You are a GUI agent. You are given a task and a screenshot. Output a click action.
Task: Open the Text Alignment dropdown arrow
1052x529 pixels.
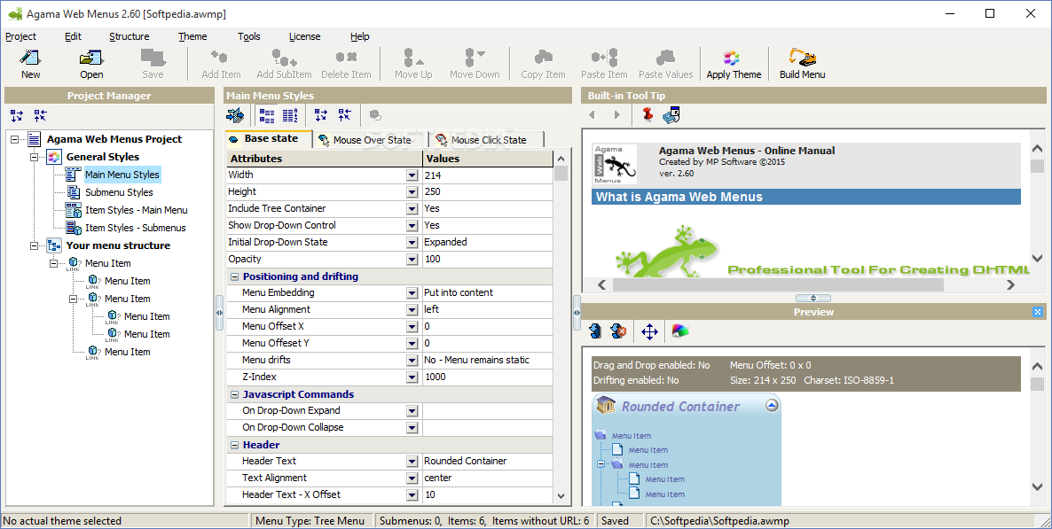(412, 478)
